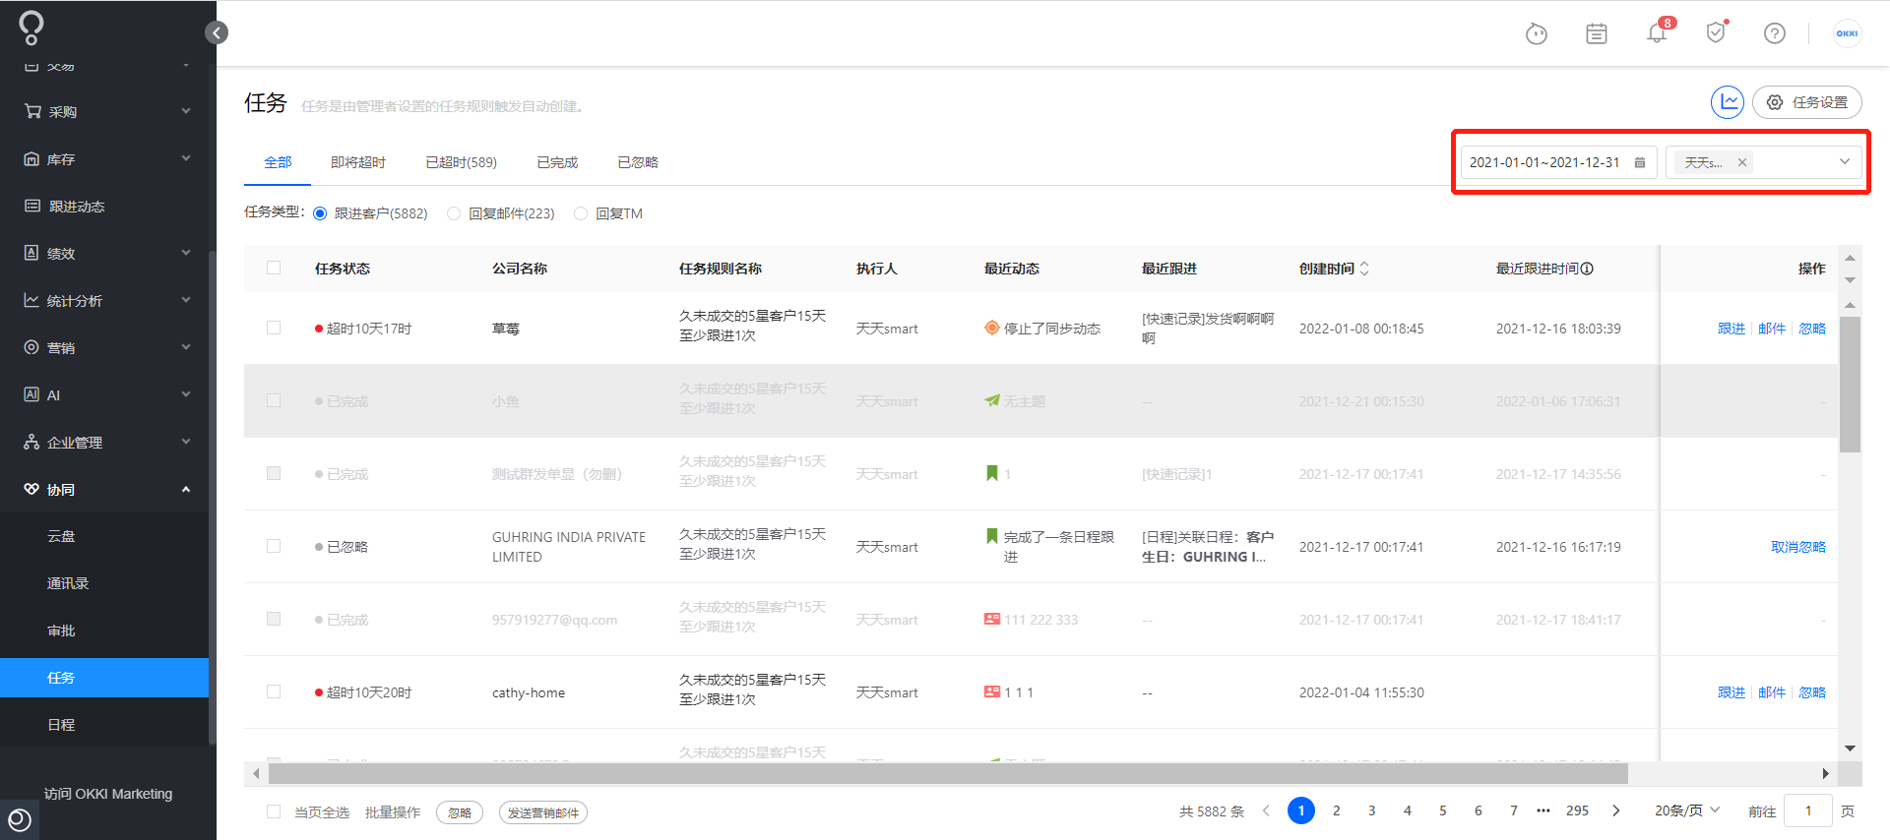Click the 采购 cart icon in sidebar
This screenshot has width=1890, height=840.
[32, 111]
